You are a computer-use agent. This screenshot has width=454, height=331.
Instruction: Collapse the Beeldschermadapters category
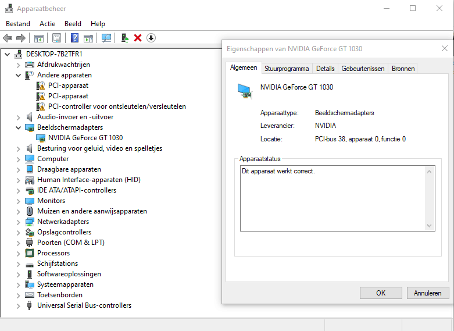point(18,127)
